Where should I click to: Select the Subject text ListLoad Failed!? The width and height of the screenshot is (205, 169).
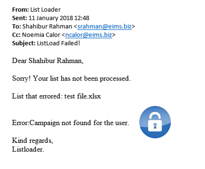[x=58, y=43]
